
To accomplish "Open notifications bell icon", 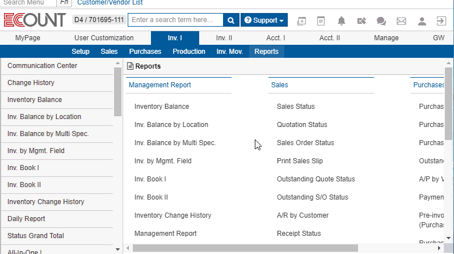I will pos(342,21).
